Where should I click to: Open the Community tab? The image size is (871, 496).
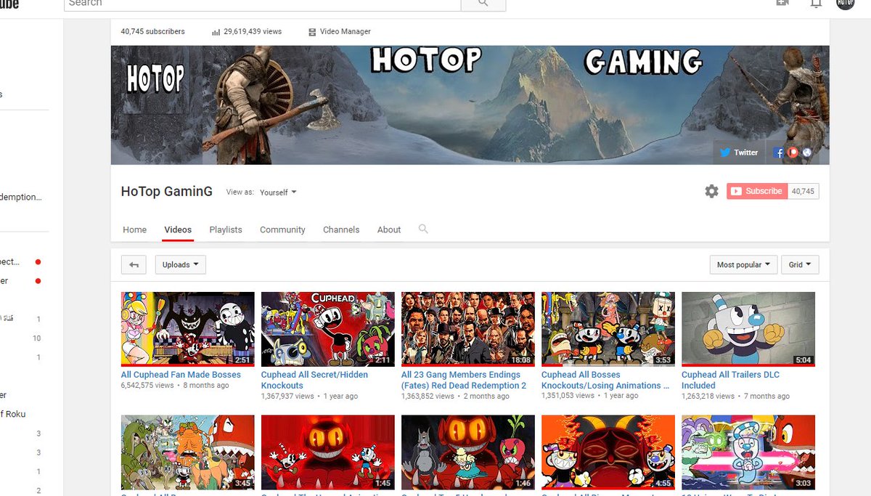pyautogui.click(x=282, y=229)
